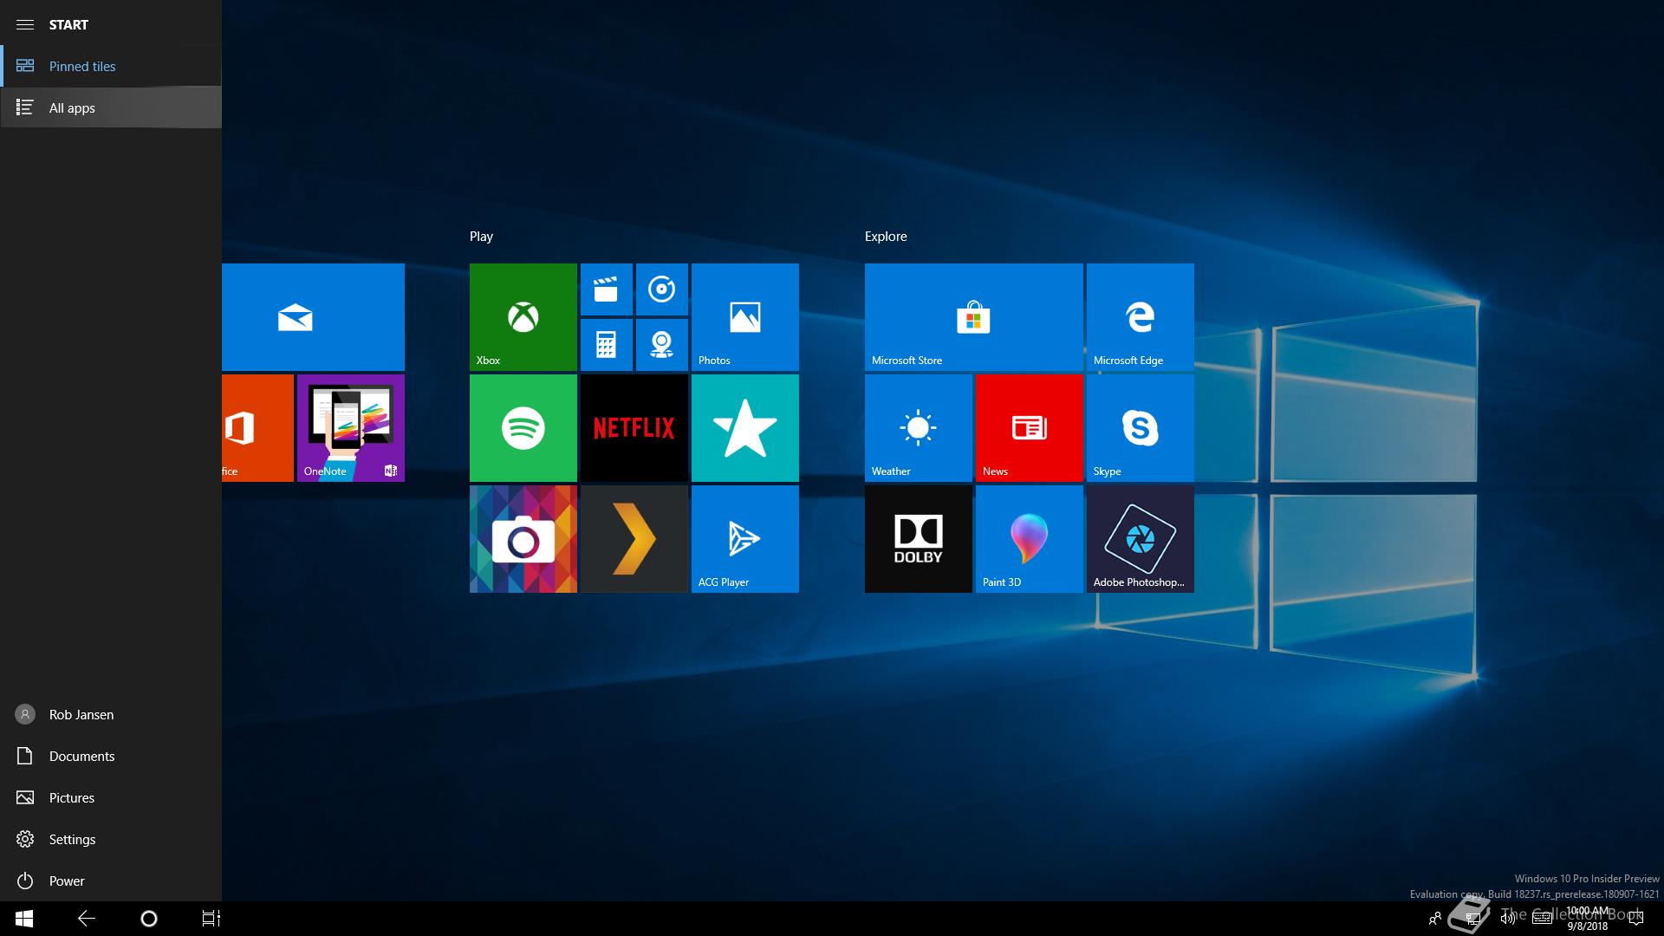The image size is (1664, 936).
Task: Open the Power options menu
Action: click(x=111, y=881)
